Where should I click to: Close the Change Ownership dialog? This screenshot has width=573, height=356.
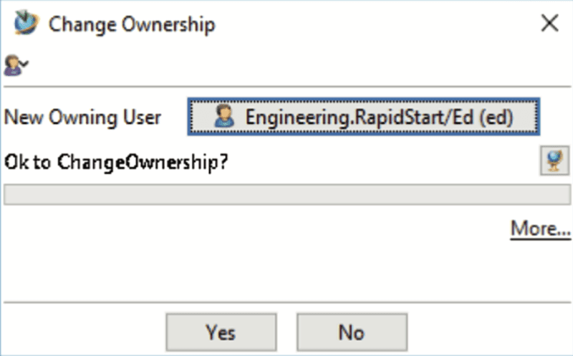click(549, 24)
